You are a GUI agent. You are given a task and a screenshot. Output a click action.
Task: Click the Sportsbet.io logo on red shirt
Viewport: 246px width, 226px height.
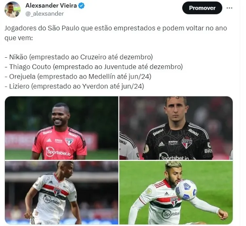tap(58, 152)
